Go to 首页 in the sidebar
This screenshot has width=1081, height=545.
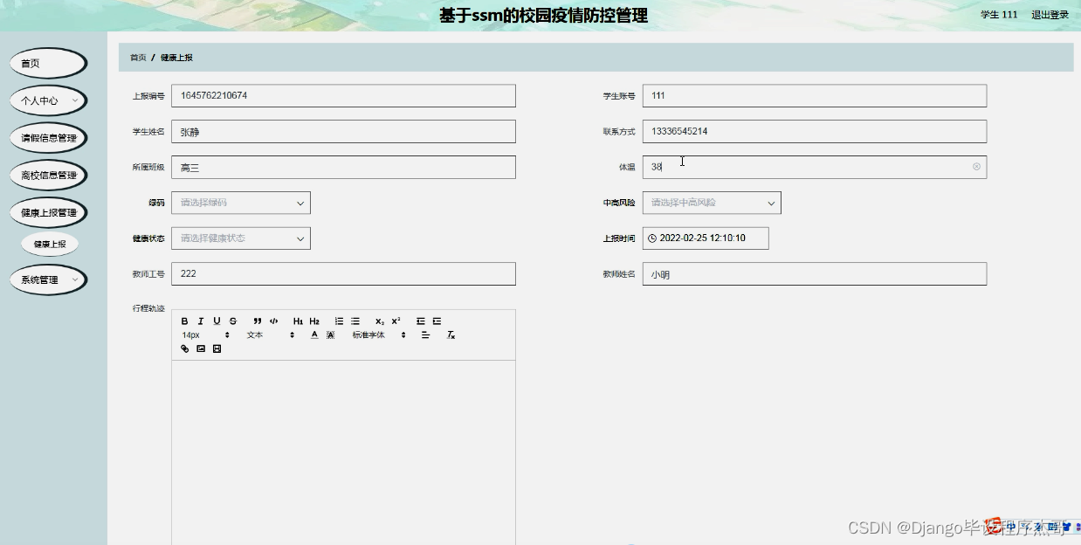tap(49, 63)
